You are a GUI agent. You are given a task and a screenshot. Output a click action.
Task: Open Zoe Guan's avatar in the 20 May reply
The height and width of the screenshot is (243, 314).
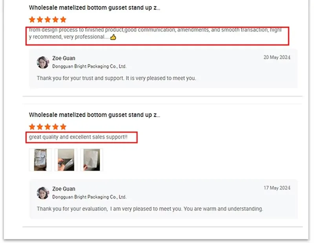(43, 62)
